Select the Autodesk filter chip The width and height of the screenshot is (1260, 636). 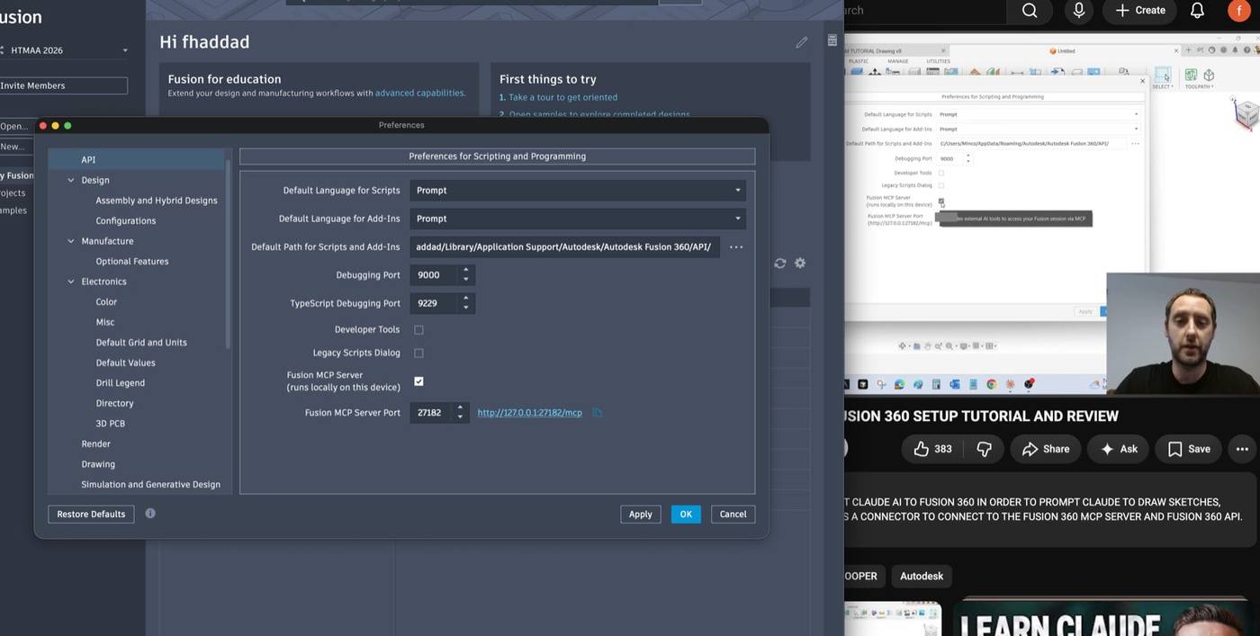922,576
